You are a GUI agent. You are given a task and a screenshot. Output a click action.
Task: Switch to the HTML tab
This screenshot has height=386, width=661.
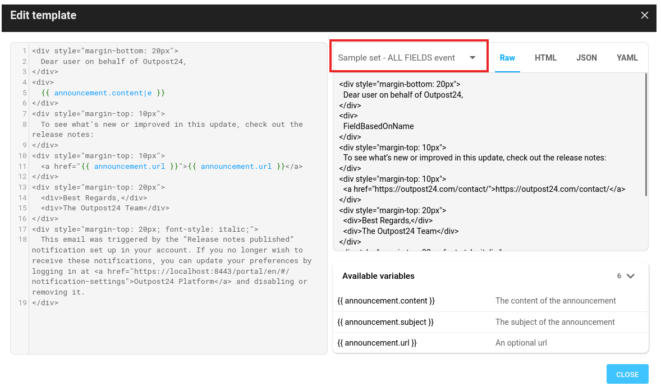[x=545, y=58]
